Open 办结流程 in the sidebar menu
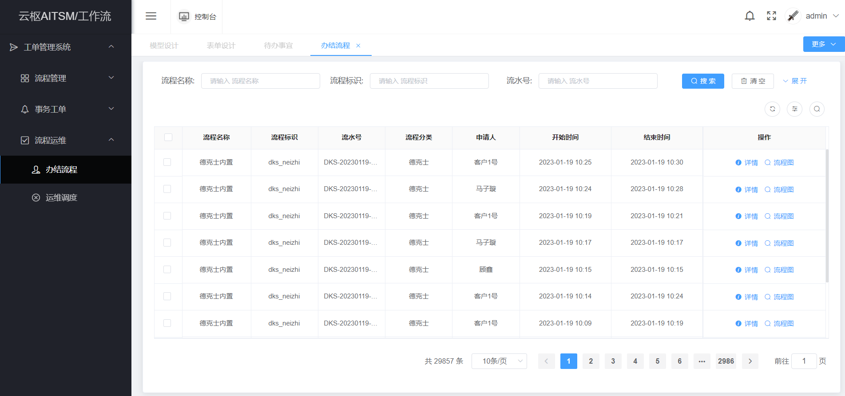845x396 pixels. [x=66, y=169]
